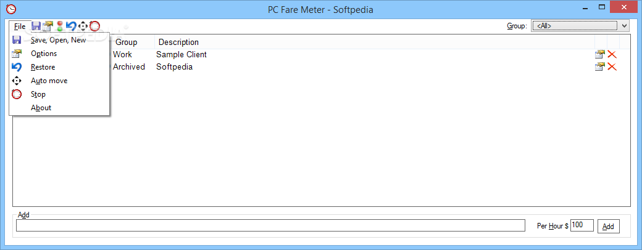Click the floppy disk save icon in toolbar
The height and width of the screenshot is (250, 642).
coord(36,26)
